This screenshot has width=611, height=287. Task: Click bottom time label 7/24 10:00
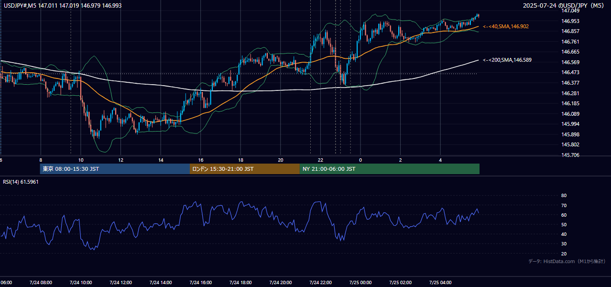pyautogui.click(x=80, y=282)
